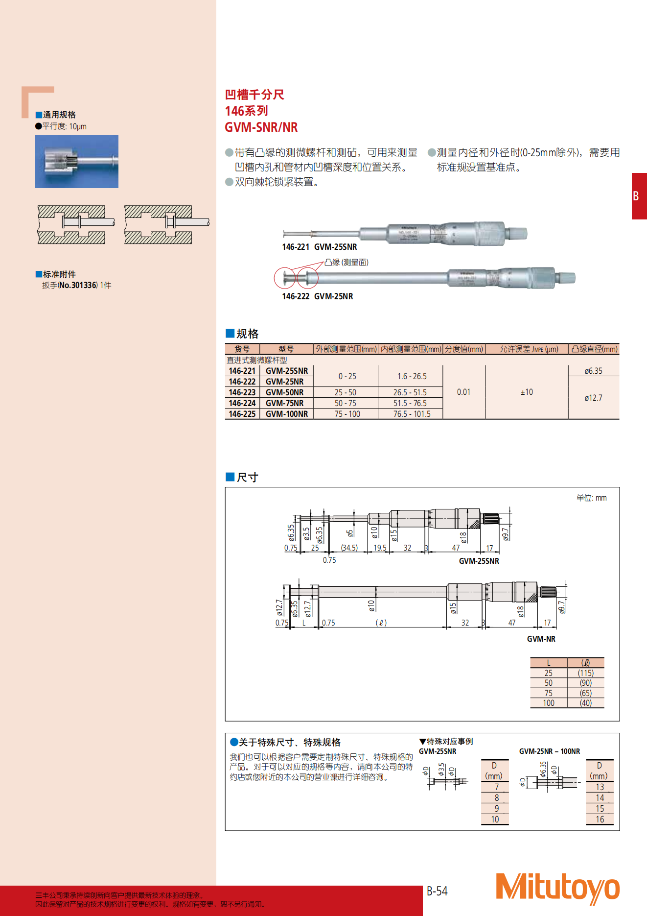
Task: Click the Mitutoyo logo at page bottom
Action: click(558, 888)
